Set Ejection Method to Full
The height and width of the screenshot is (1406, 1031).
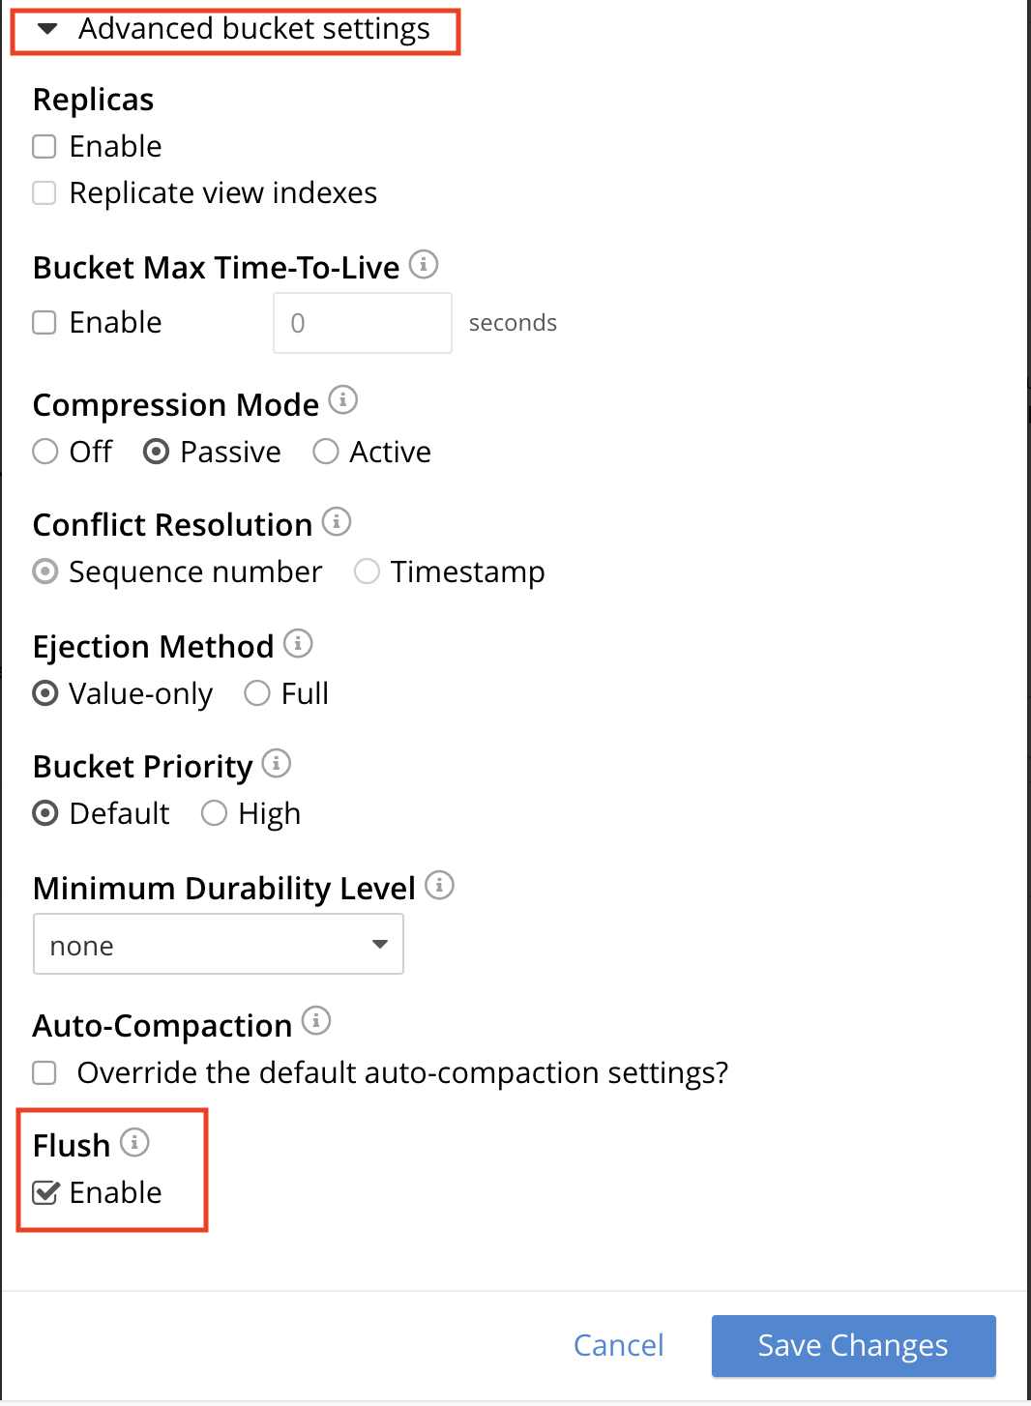256,692
